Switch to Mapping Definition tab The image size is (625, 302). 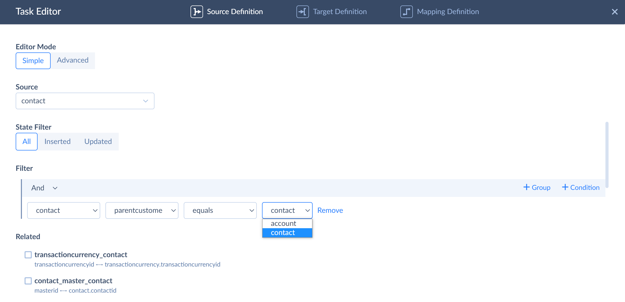point(439,12)
